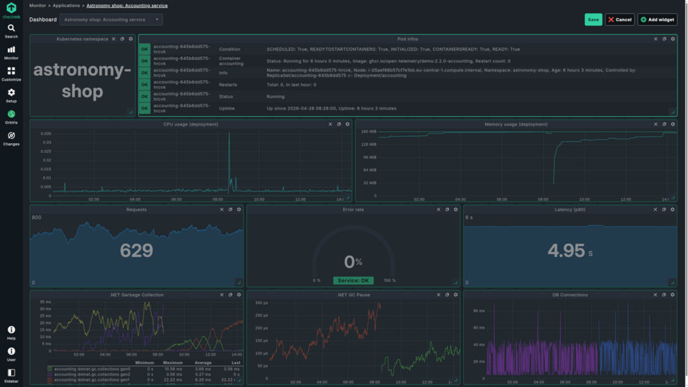
Task: Clone the Pod infos widget
Action: click(x=664, y=39)
